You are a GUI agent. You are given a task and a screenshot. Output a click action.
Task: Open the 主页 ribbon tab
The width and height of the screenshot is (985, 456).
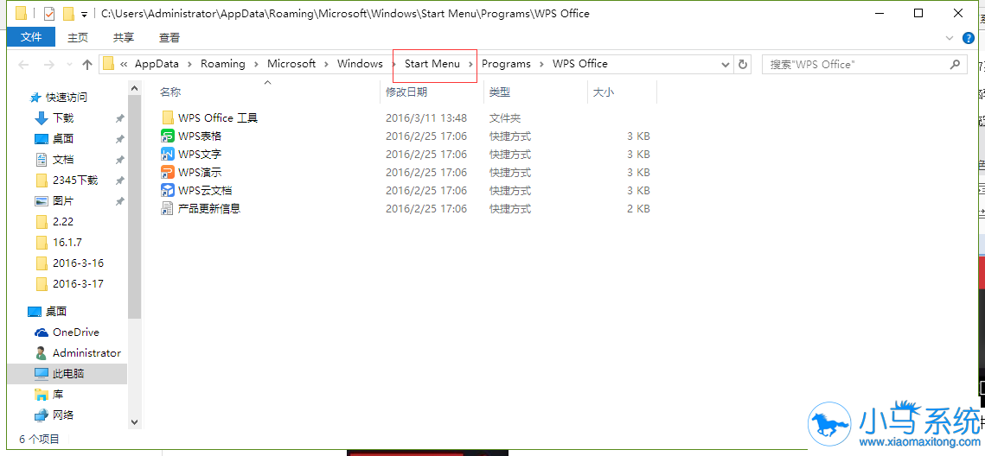click(x=78, y=38)
